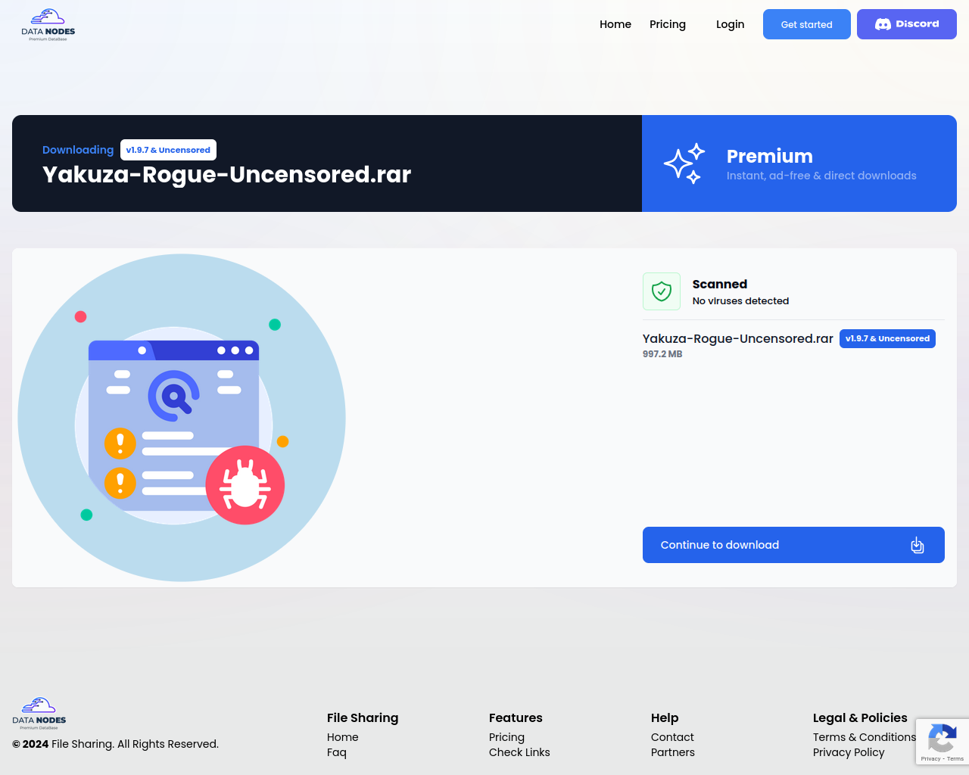Click the blue v1.9.7 & Uncensored tag near file size

(887, 338)
